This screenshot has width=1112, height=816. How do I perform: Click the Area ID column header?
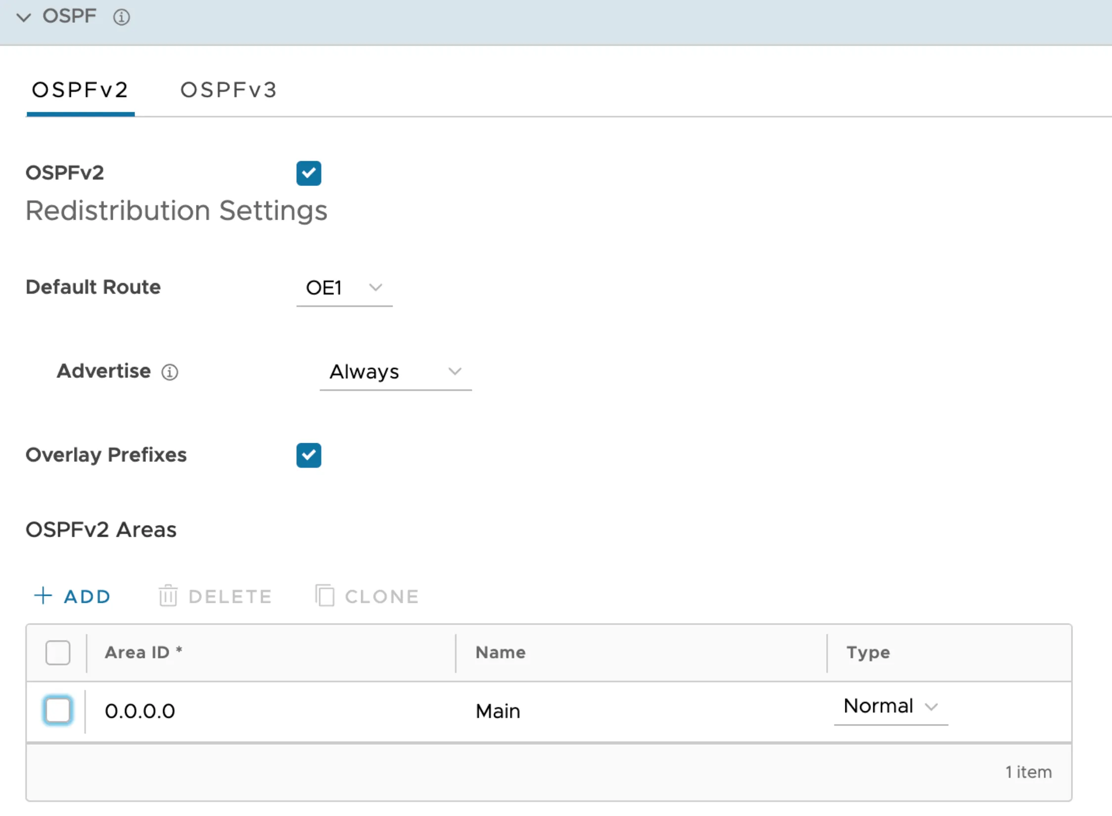[143, 653]
